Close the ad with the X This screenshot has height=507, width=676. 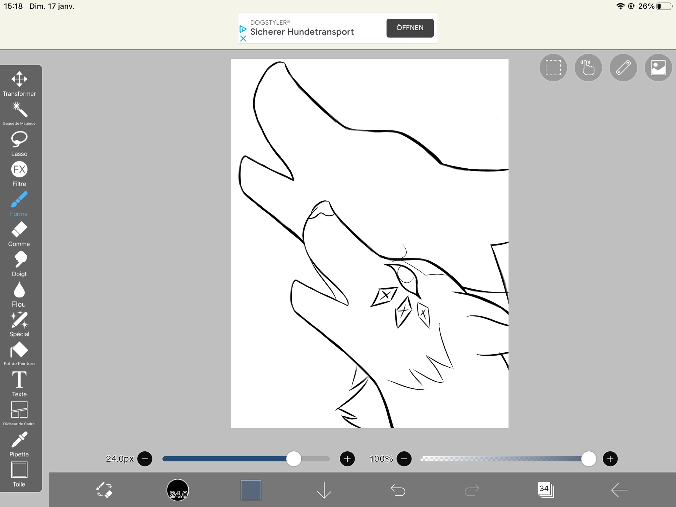tap(243, 38)
